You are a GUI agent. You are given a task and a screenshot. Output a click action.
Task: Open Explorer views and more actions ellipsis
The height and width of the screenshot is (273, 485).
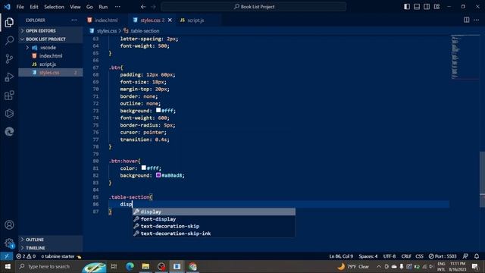(74, 20)
